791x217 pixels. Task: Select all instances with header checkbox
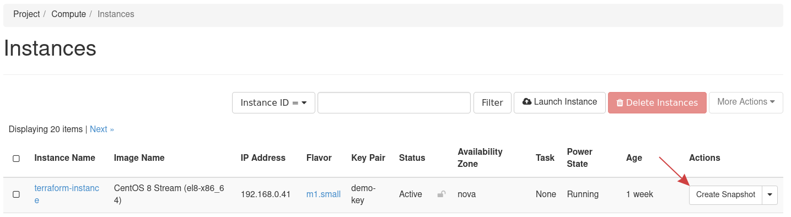(x=16, y=158)
